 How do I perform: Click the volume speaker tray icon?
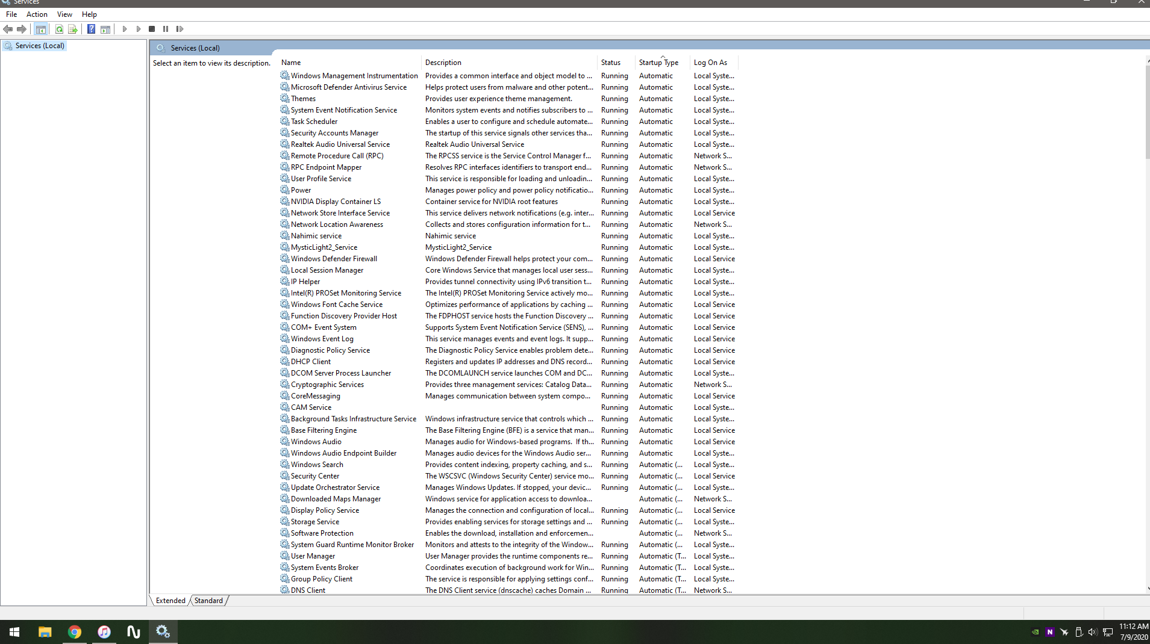point(1093,632)
